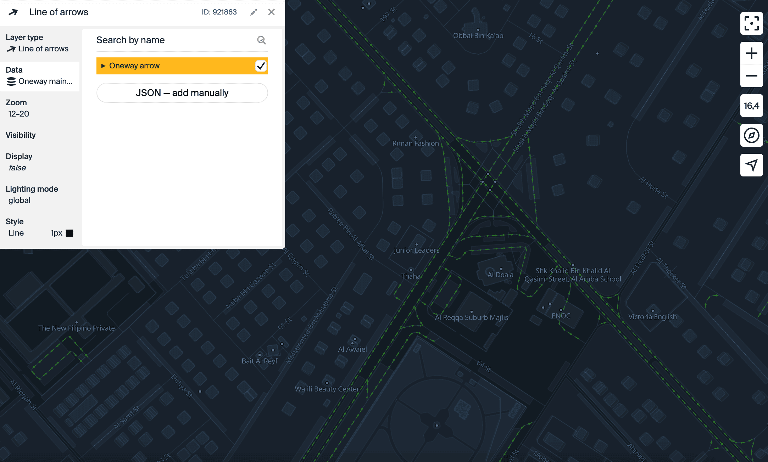Screen dimensions: 768x462
Task: Click JSON — add manually button
Action: pos(182,93)
